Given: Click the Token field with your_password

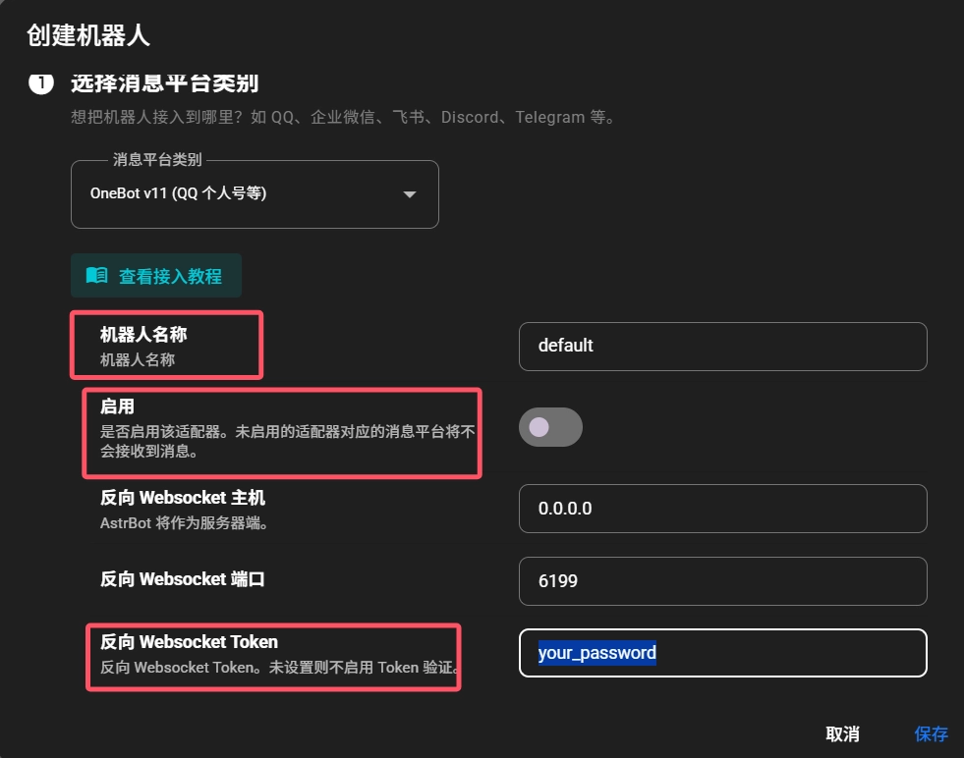Looking at the screenshot, I should click(x=722, y=653).
